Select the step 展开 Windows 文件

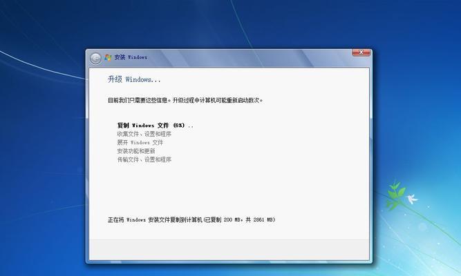(140, 143)
